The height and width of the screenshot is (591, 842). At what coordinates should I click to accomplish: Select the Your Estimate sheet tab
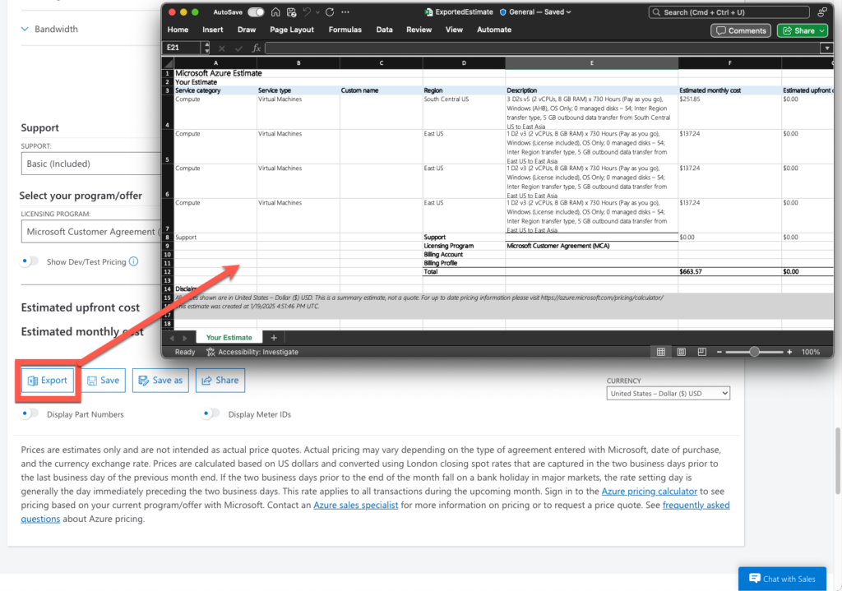click(x=229, y=338)
